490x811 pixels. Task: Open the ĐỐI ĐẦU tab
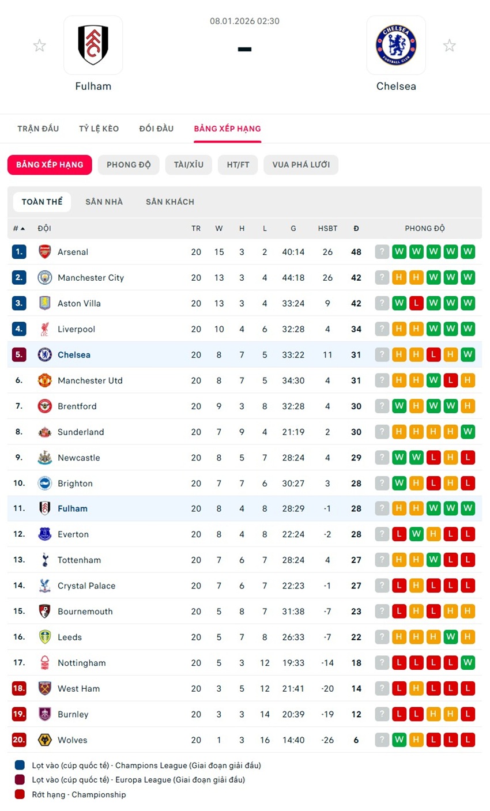[x=156, y=129]
